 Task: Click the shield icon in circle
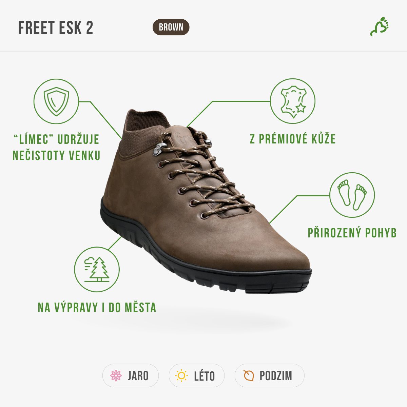pyautogui.click(x=56, y=101)
